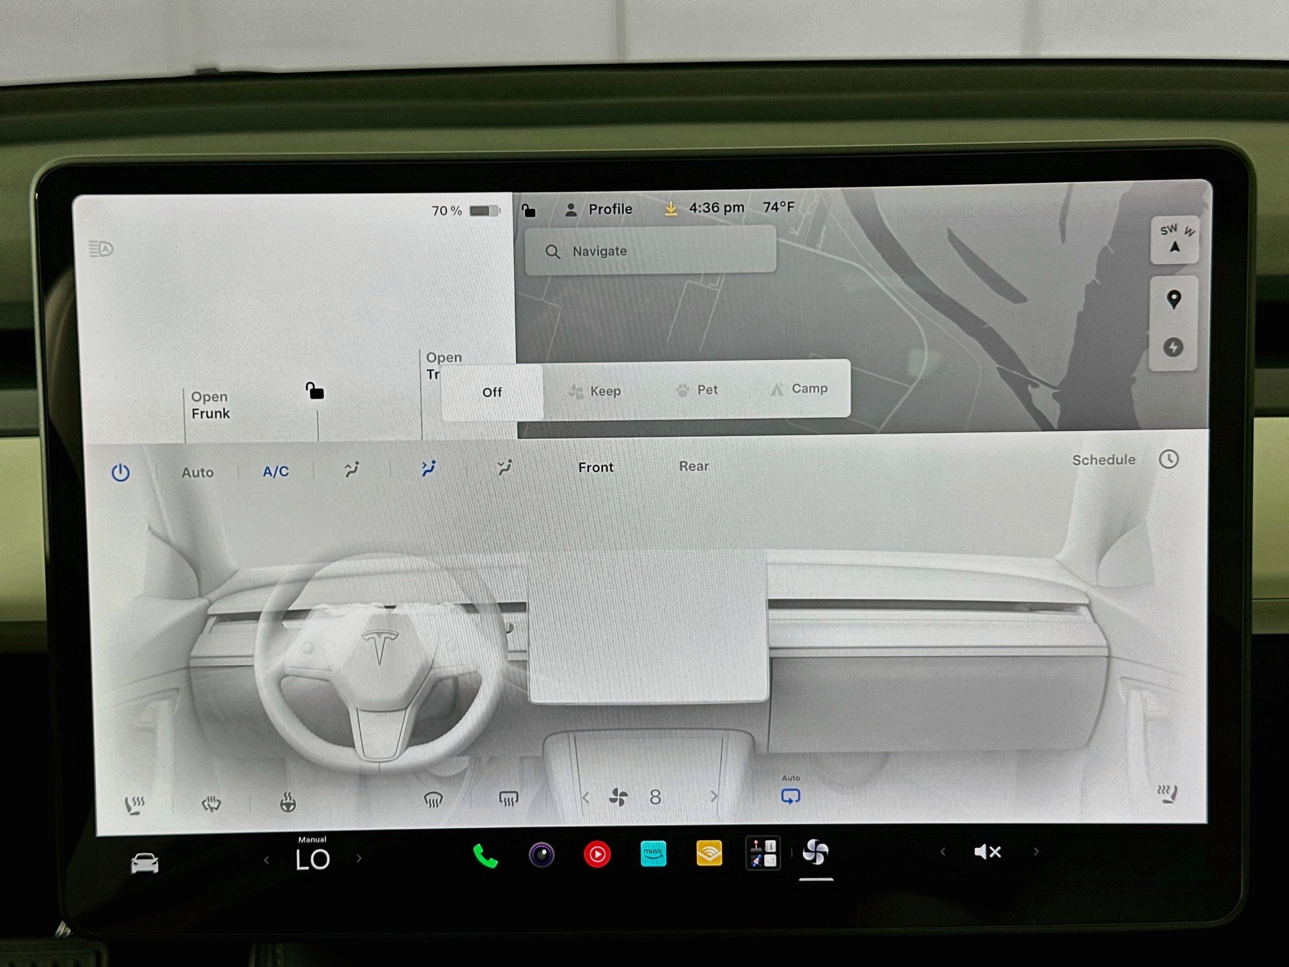Open the dashcam camera app

click(542, 855)
